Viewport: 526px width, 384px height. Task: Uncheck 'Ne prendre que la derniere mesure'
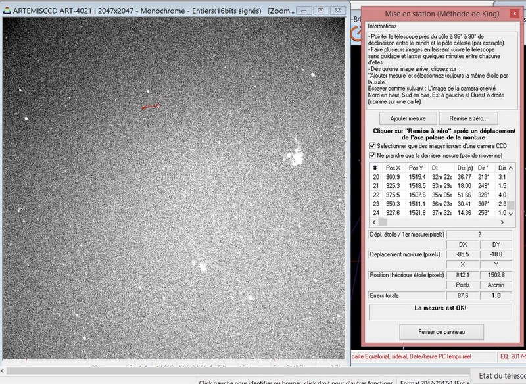[373, 155]
